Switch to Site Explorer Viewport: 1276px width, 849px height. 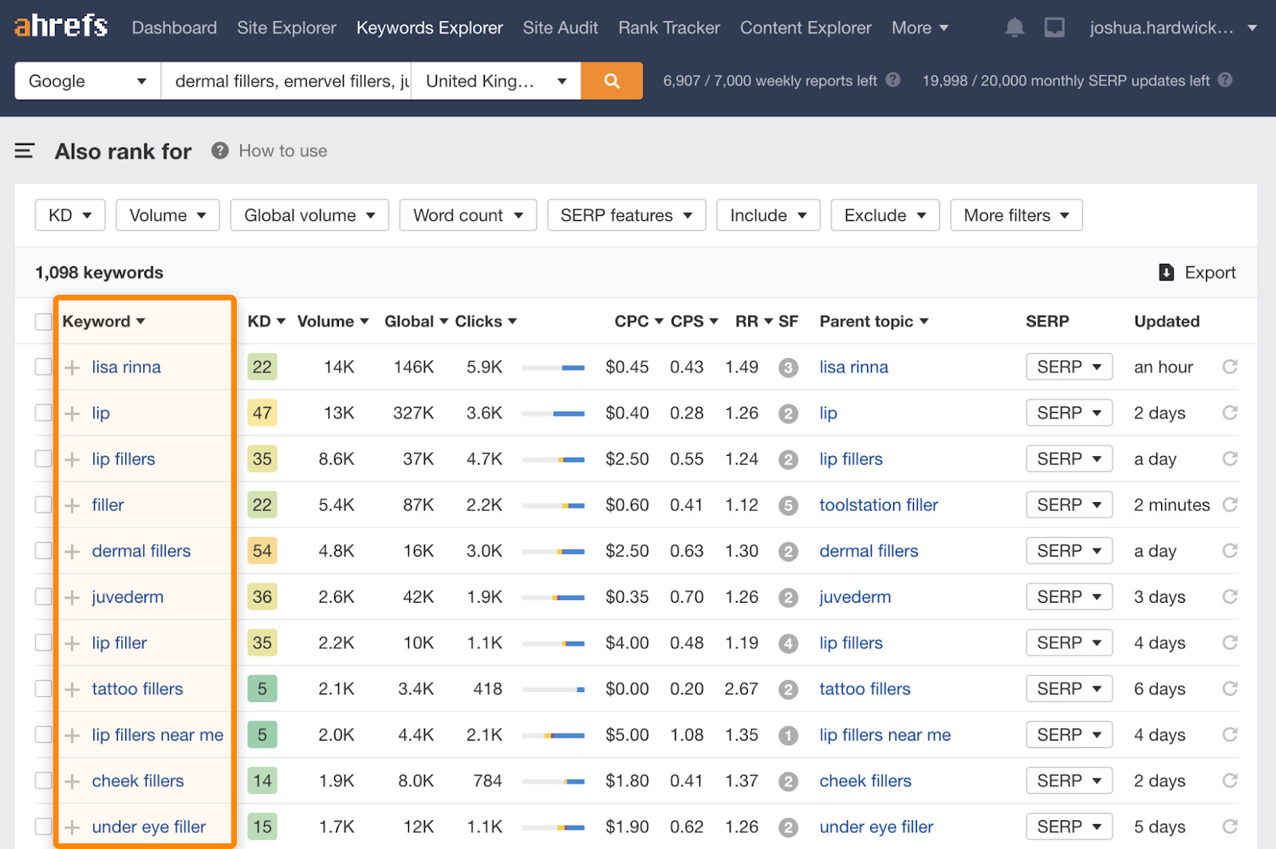(x=286, y=27)
